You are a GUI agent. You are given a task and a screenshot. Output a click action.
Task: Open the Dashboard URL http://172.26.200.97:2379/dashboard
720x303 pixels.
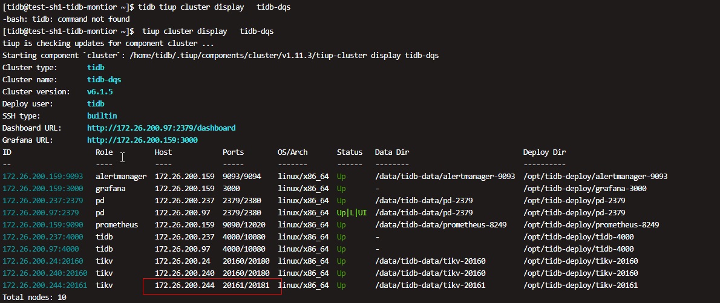pos(161,128)
